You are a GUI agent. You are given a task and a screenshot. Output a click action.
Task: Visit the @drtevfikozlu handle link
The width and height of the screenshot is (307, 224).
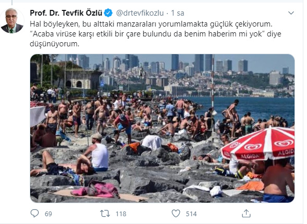(140, 13)
